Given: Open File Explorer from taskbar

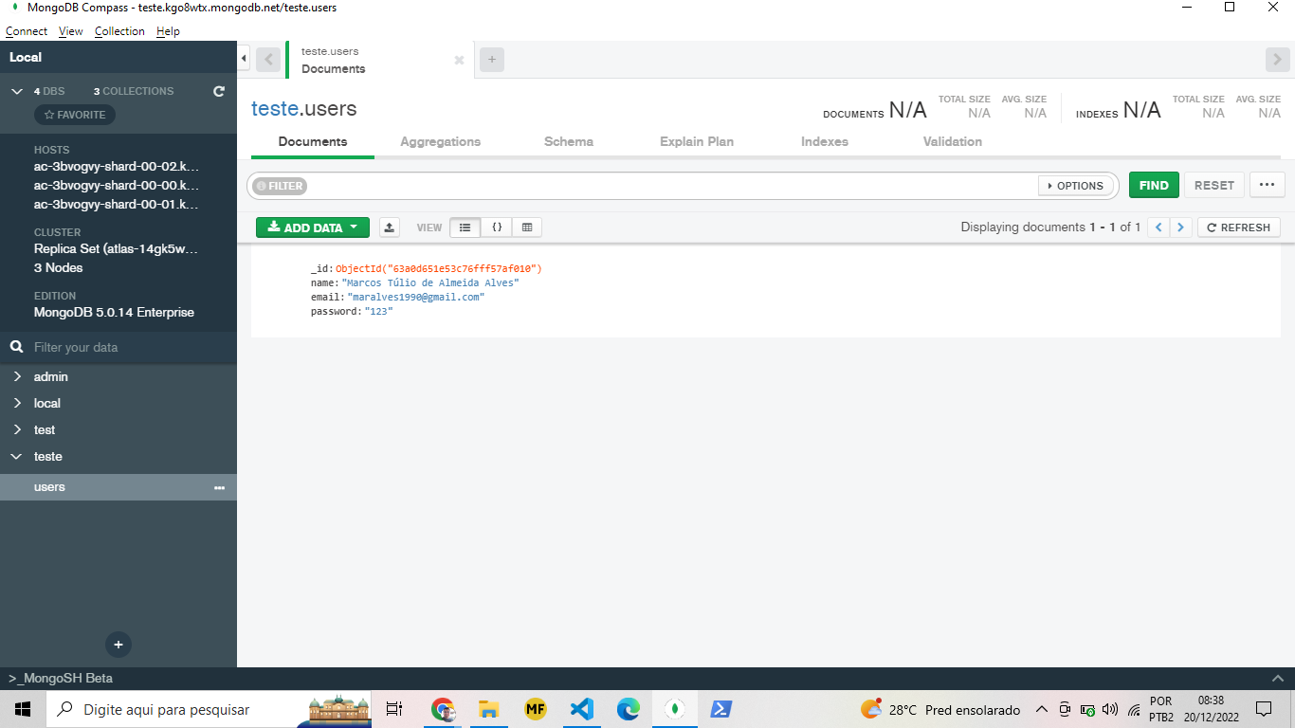Looking at the screenshot, I should tap(489, 709).
